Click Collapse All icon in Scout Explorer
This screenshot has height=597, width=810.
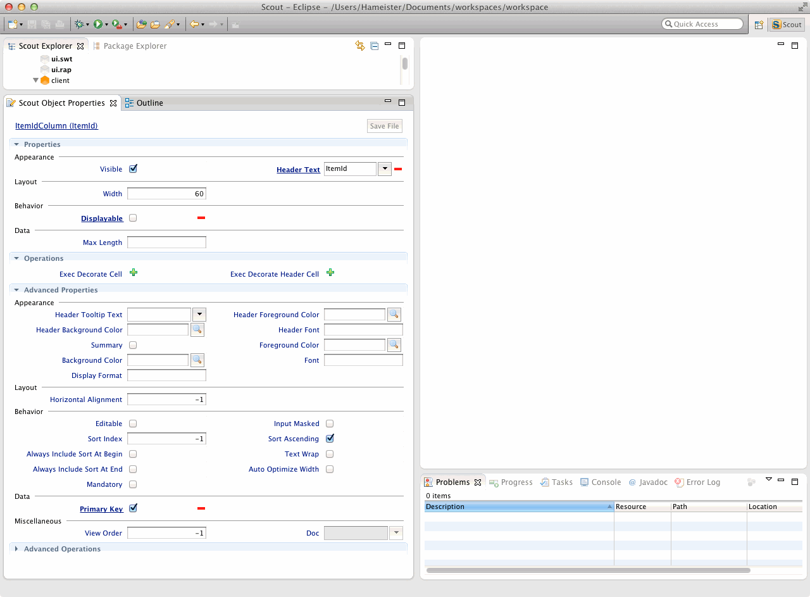(375, 46)
